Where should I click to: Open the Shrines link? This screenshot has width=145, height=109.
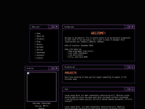click(x=40, y=50)
